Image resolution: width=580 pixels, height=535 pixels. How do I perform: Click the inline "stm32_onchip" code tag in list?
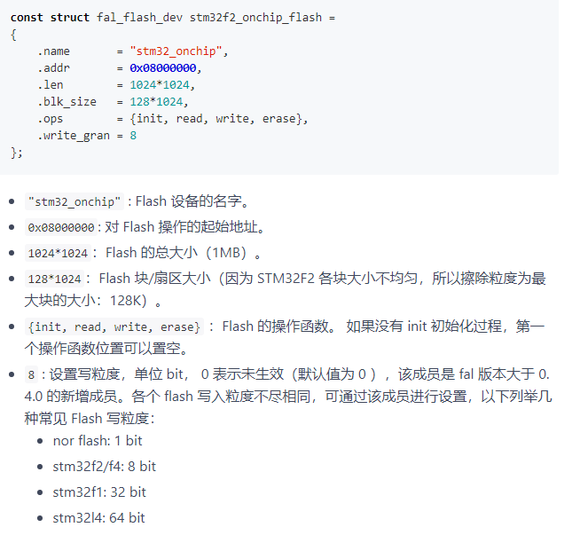point(74,201)
